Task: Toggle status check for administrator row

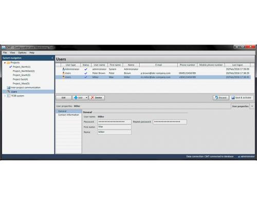Action: (x=86, y=69)
